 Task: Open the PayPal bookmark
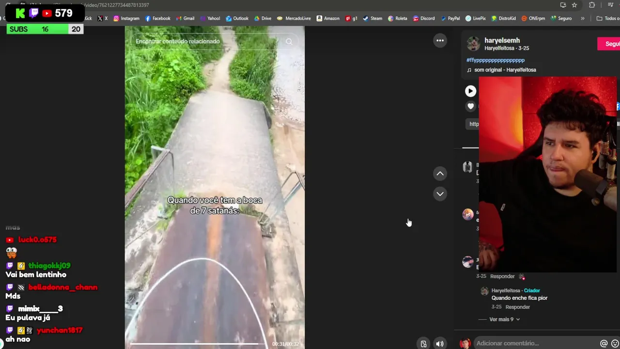450,18
